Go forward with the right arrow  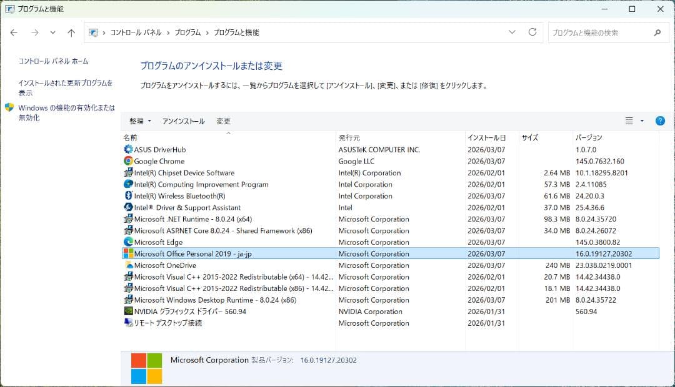(35, 32)
